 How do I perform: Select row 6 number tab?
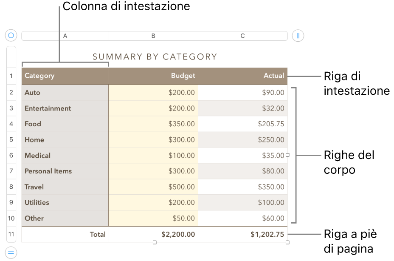coord(11,156)
